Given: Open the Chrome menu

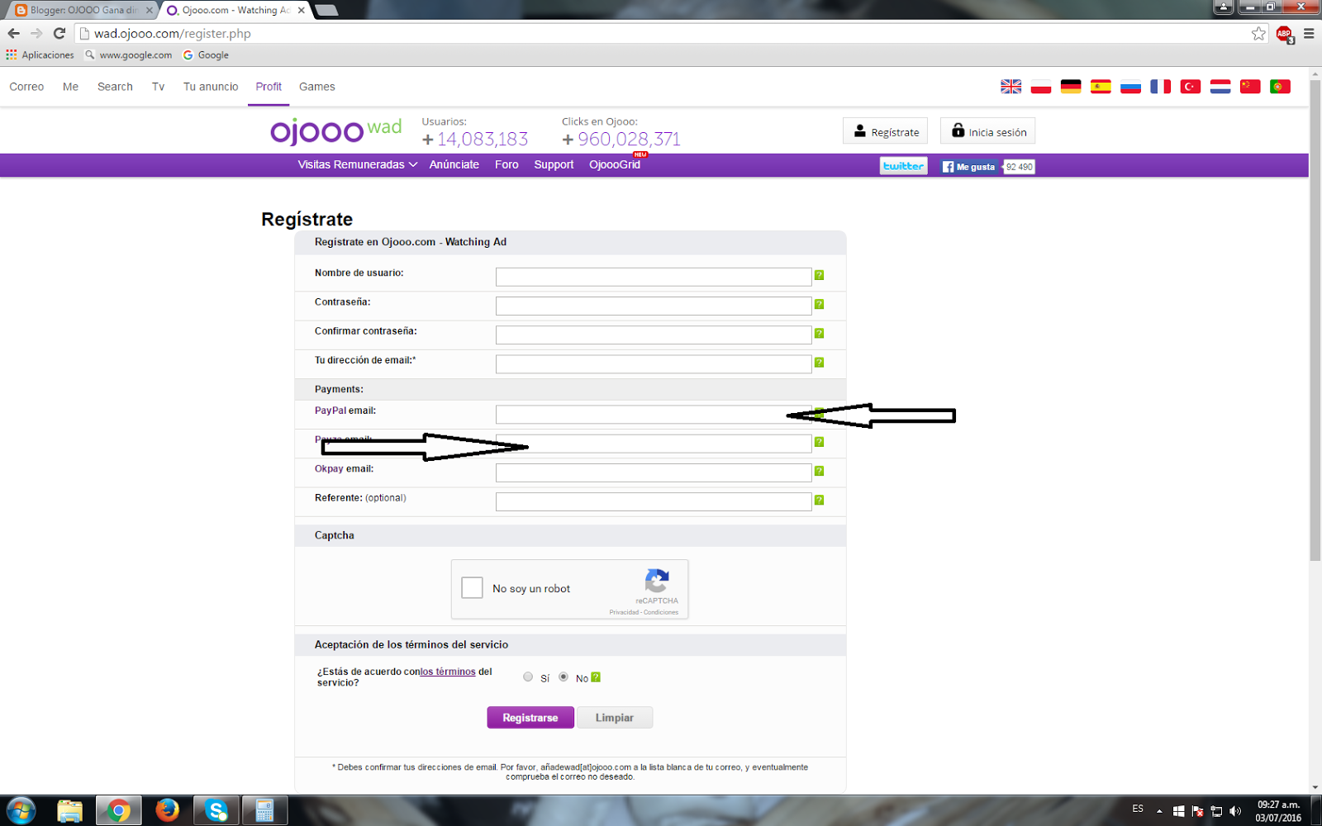Looking at the screenshot, I should point(1308,34).
